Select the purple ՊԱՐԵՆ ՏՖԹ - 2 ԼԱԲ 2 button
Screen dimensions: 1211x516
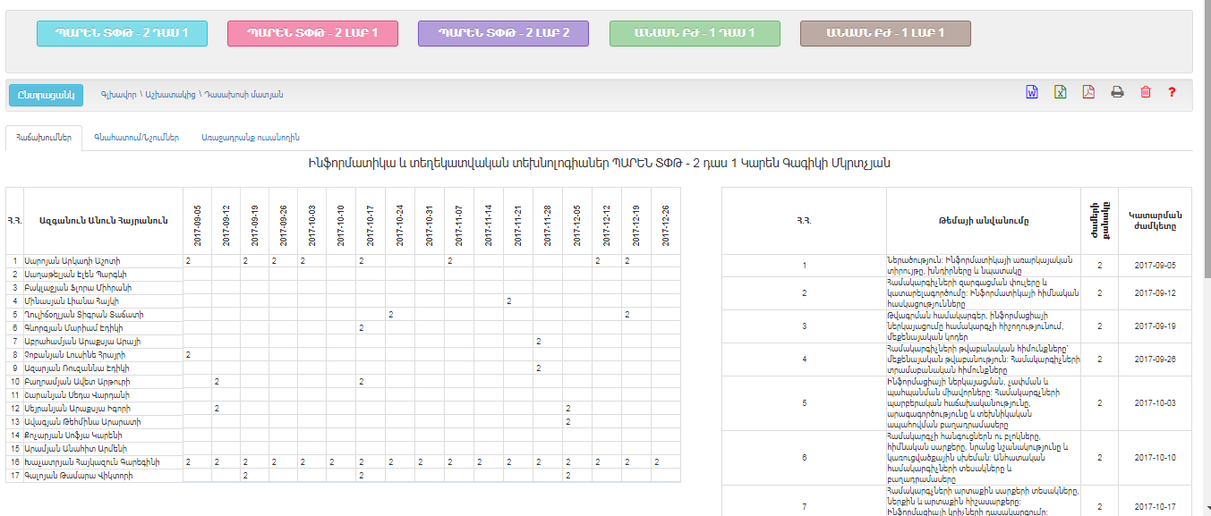[503, 33]
